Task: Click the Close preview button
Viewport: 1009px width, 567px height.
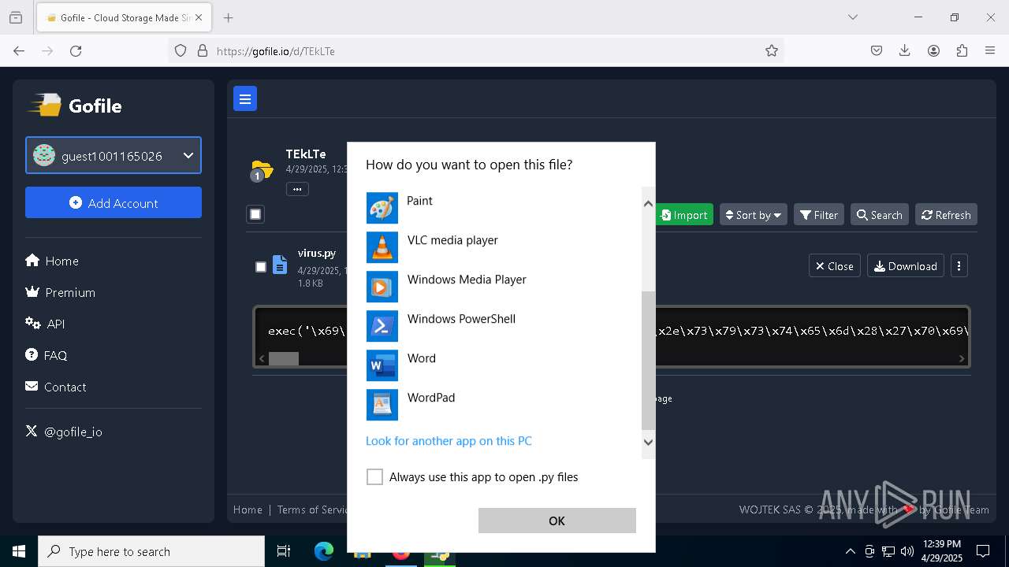Action: [834, 266]
